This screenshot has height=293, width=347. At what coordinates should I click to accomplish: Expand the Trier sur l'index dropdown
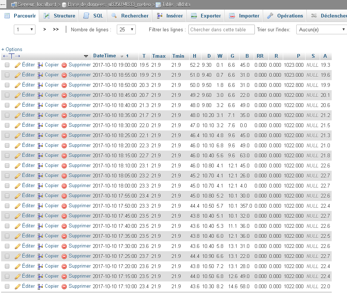coord(322,29)
